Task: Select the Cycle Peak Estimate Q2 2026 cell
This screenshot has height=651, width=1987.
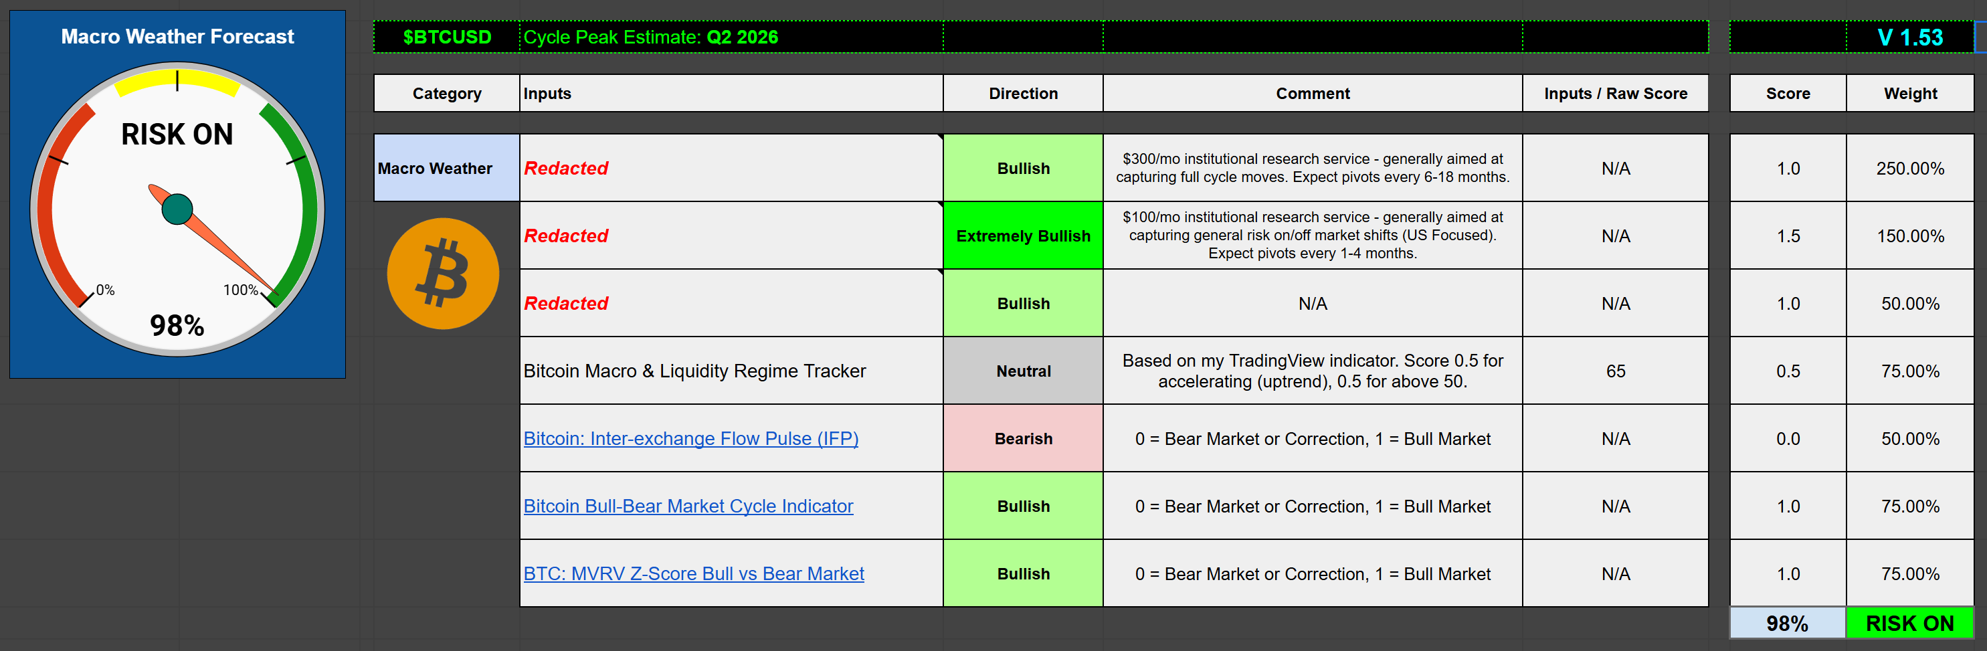Action: (730, 37)
